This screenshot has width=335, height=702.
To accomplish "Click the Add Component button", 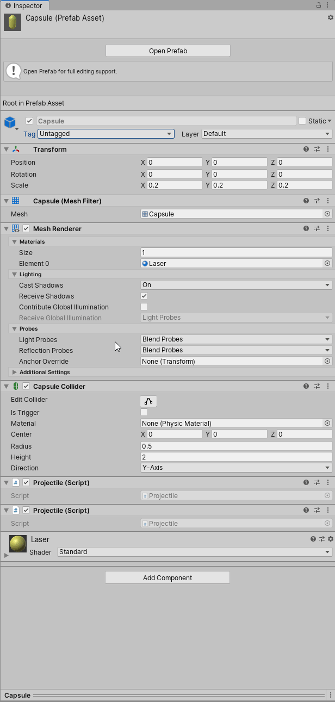I will (x=167, y=577).
